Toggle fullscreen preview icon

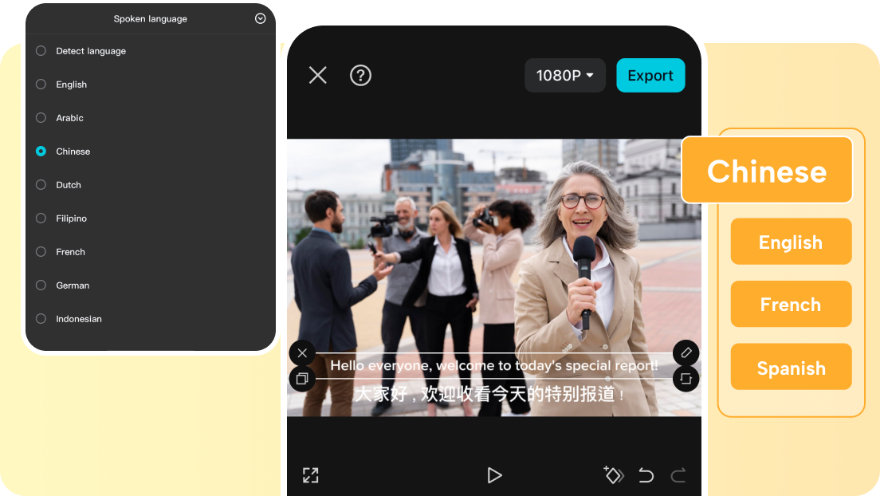[x=310, y=475]
